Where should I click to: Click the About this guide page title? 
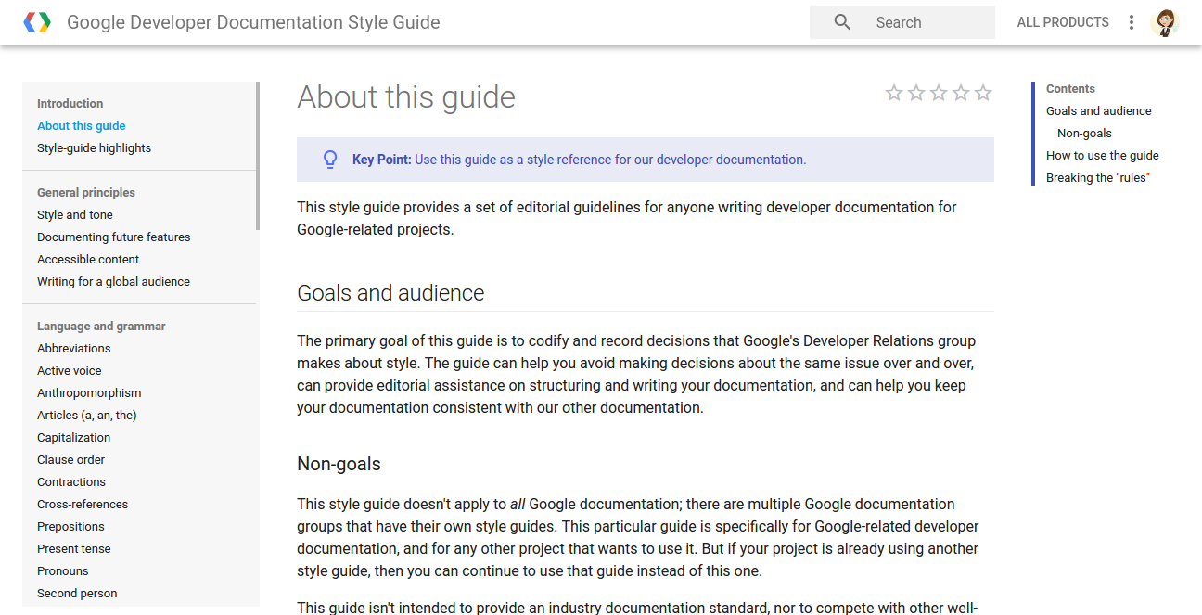coord(406,97)
